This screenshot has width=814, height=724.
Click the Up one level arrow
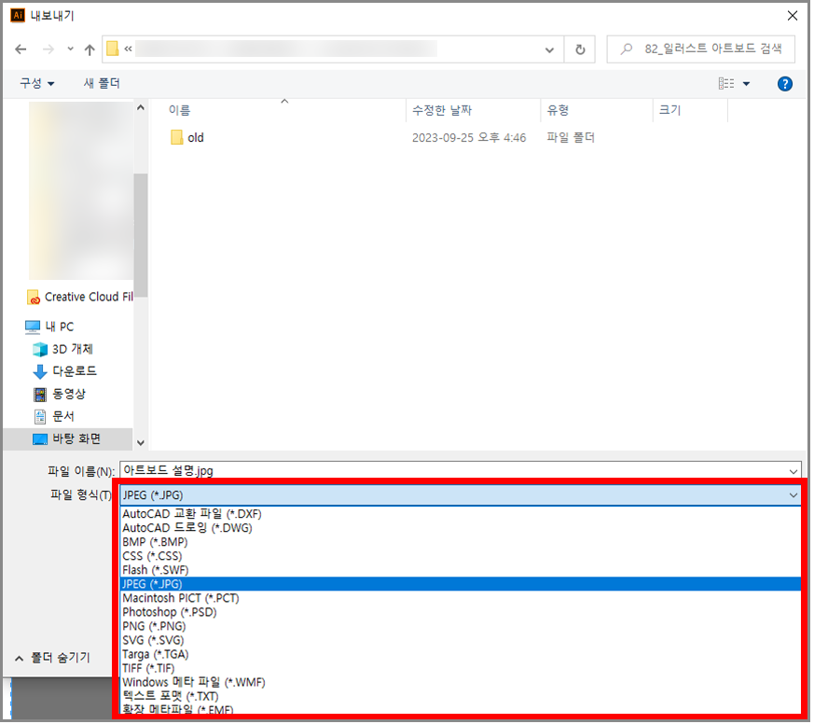[x=90, y=49]
